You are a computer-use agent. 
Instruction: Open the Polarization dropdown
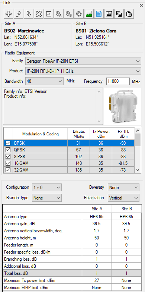coord(123,198)
